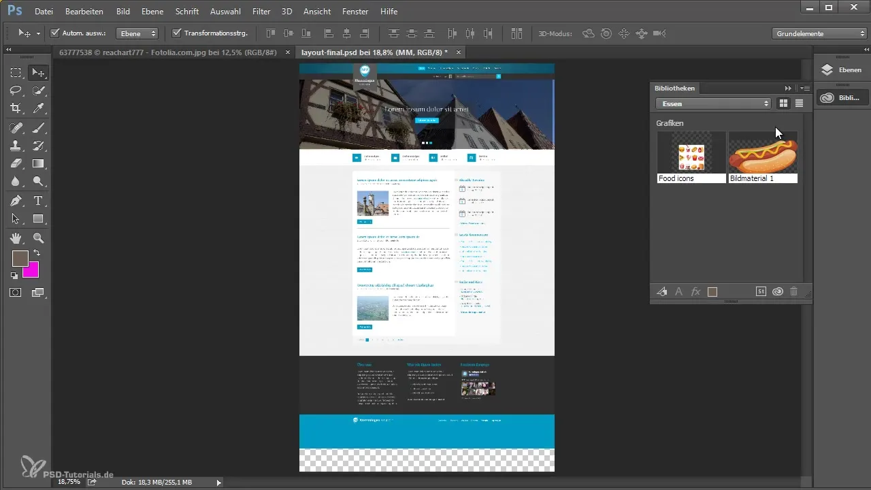Add layer style (fx) to library
The width and height of the screenshot is (871, 490).
click(695, 291)
